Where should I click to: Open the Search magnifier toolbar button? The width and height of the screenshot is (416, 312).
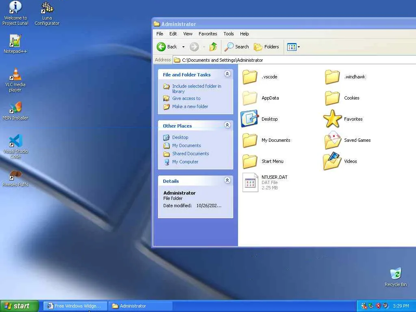237,47
